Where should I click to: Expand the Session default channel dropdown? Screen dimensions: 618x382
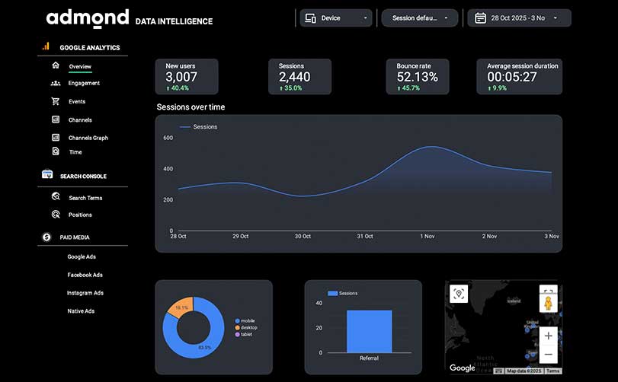[419, 18]
